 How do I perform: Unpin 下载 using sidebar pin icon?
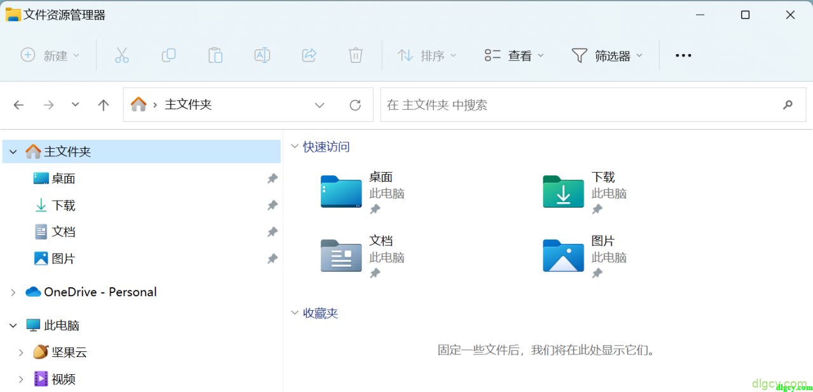pos(272,205)
